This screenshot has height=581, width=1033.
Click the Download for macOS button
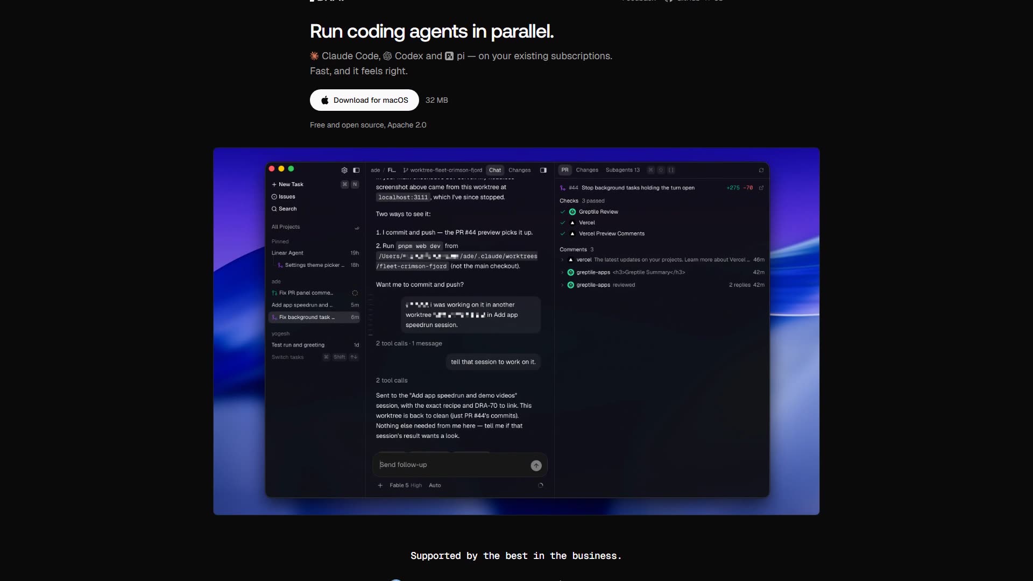coord(364,100)
